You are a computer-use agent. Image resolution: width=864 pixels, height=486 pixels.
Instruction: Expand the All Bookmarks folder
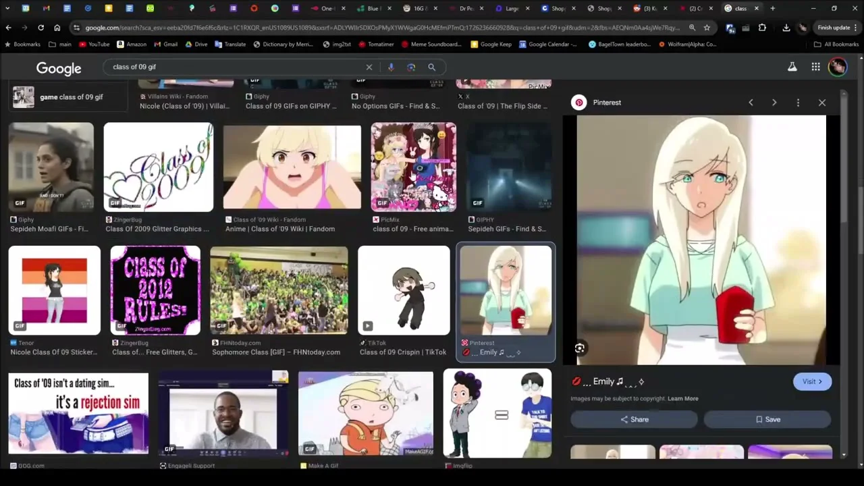click(836, 44)
